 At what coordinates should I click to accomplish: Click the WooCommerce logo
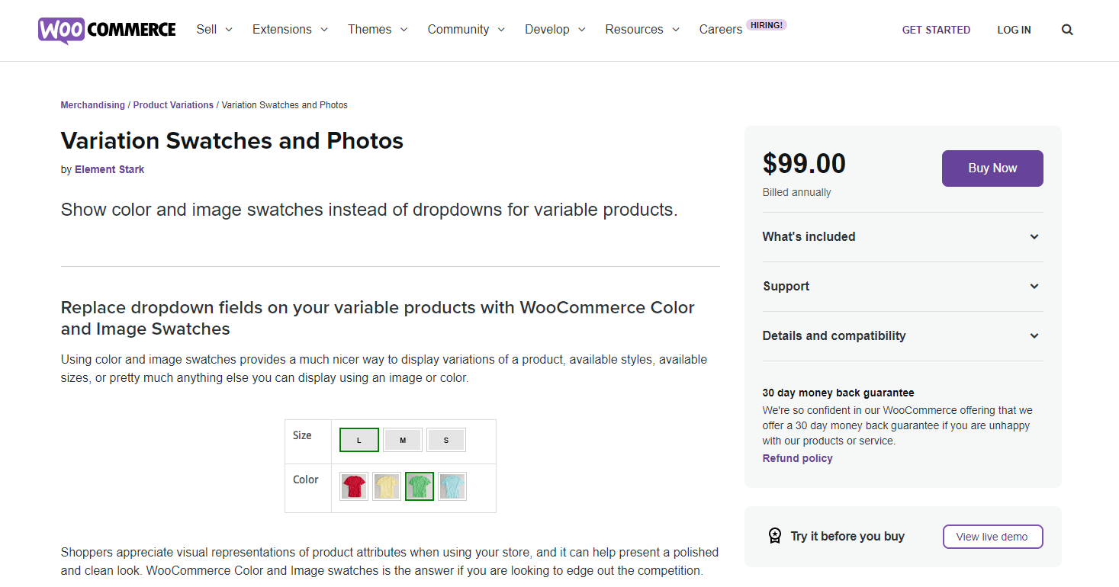(107, 30)
